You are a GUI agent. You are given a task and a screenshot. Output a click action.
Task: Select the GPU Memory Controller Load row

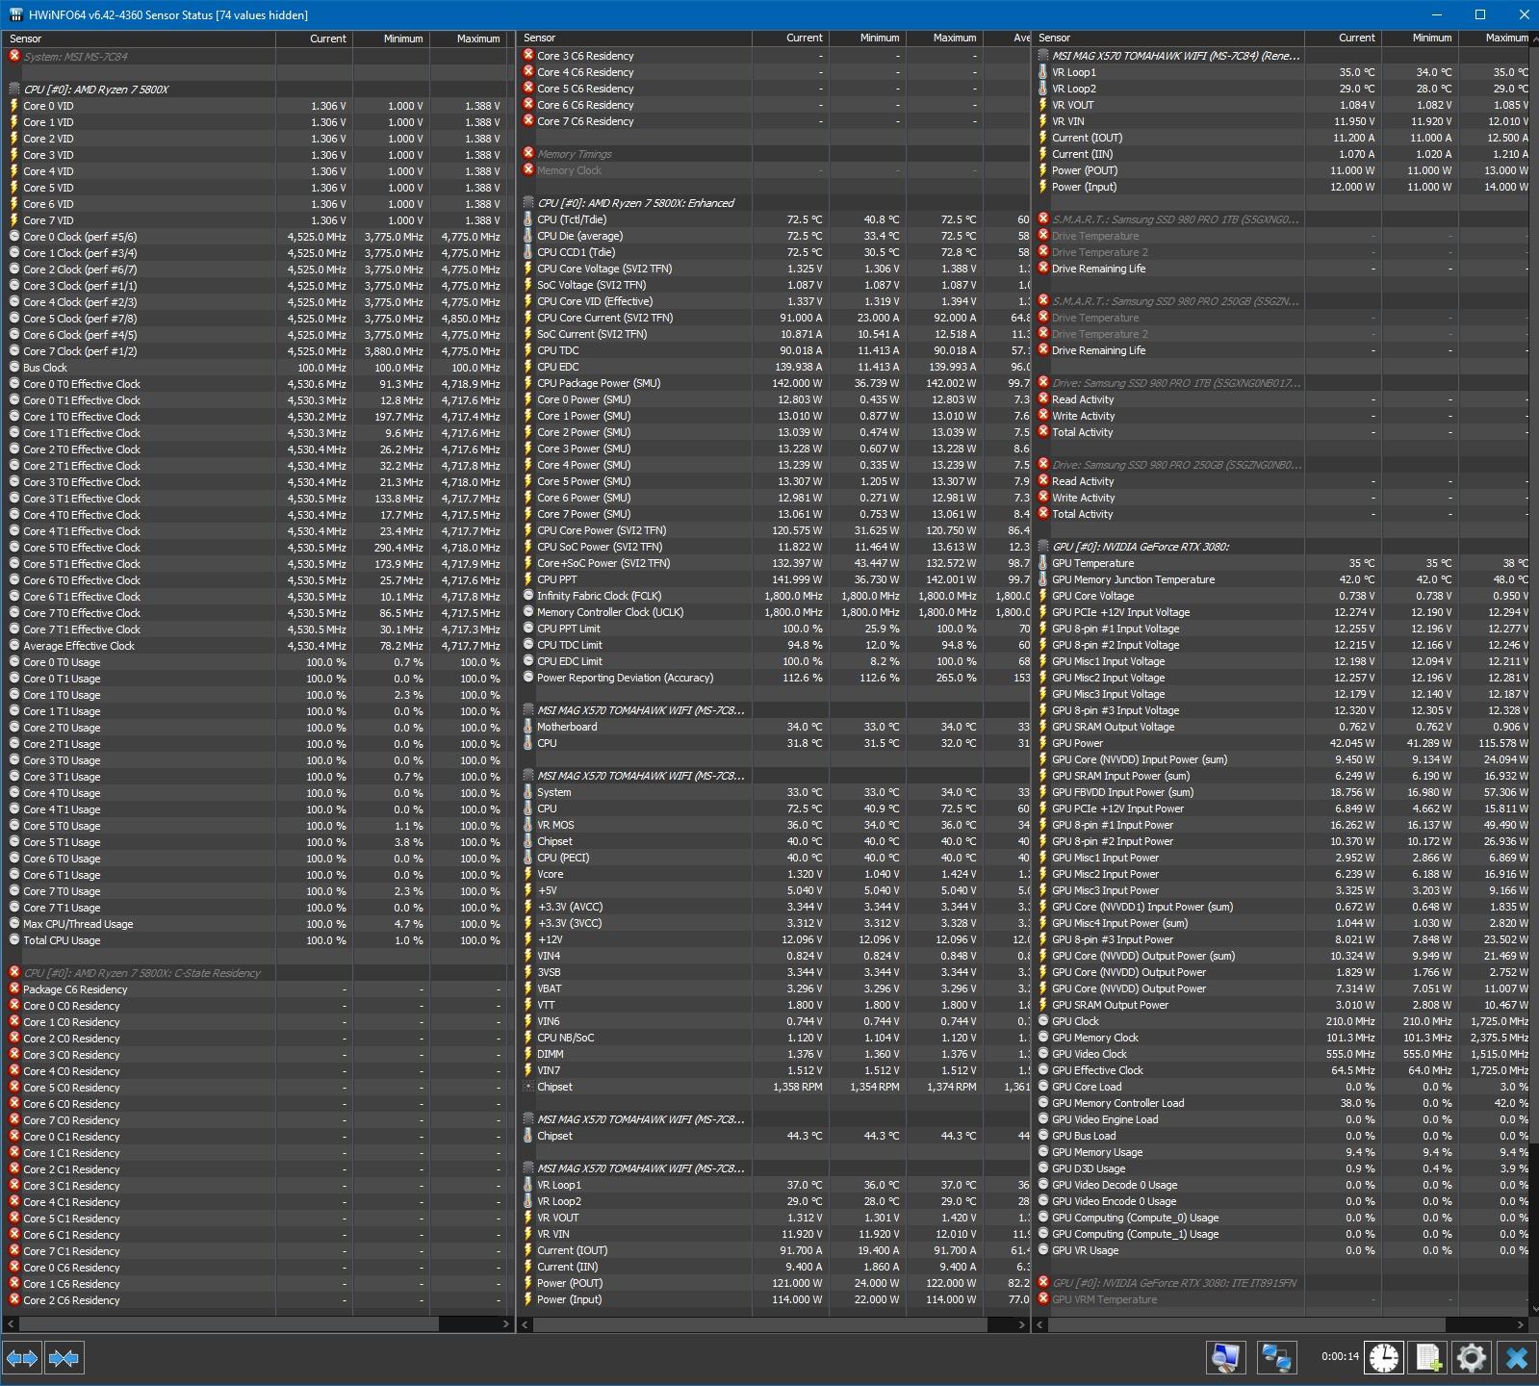click(x=1282, y=1103)
